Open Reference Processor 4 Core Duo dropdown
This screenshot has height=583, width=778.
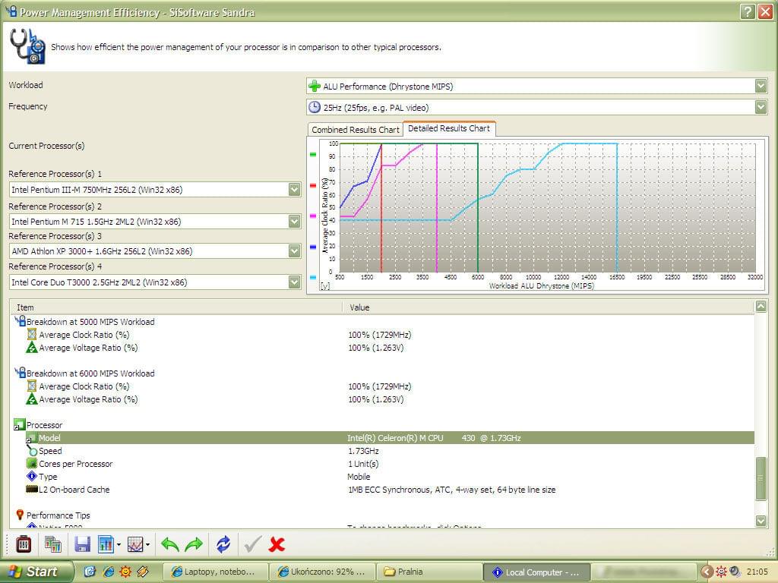(x=294, y=282)
